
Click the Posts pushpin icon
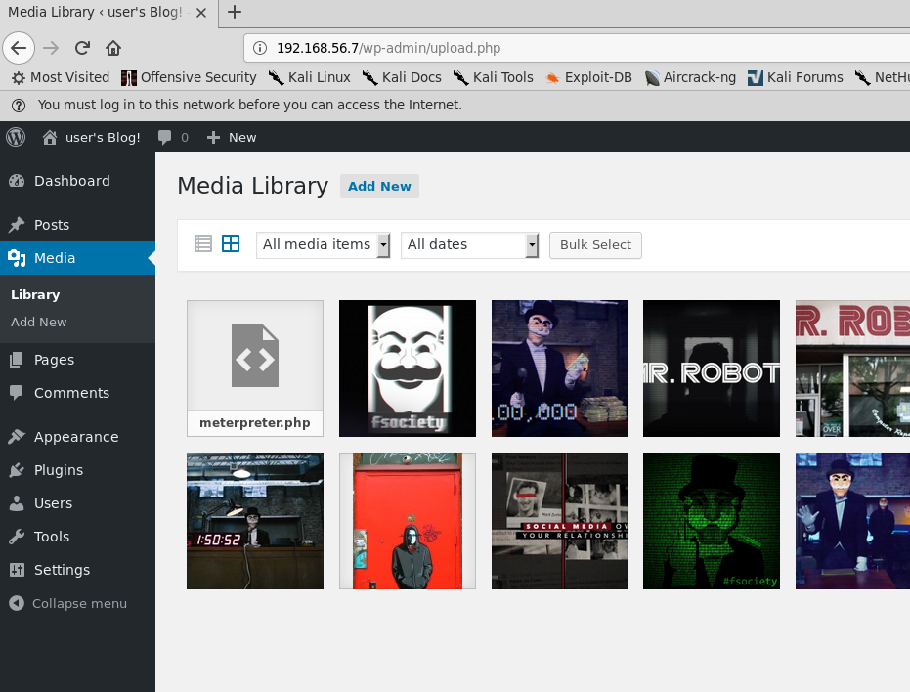click(17, 225)
